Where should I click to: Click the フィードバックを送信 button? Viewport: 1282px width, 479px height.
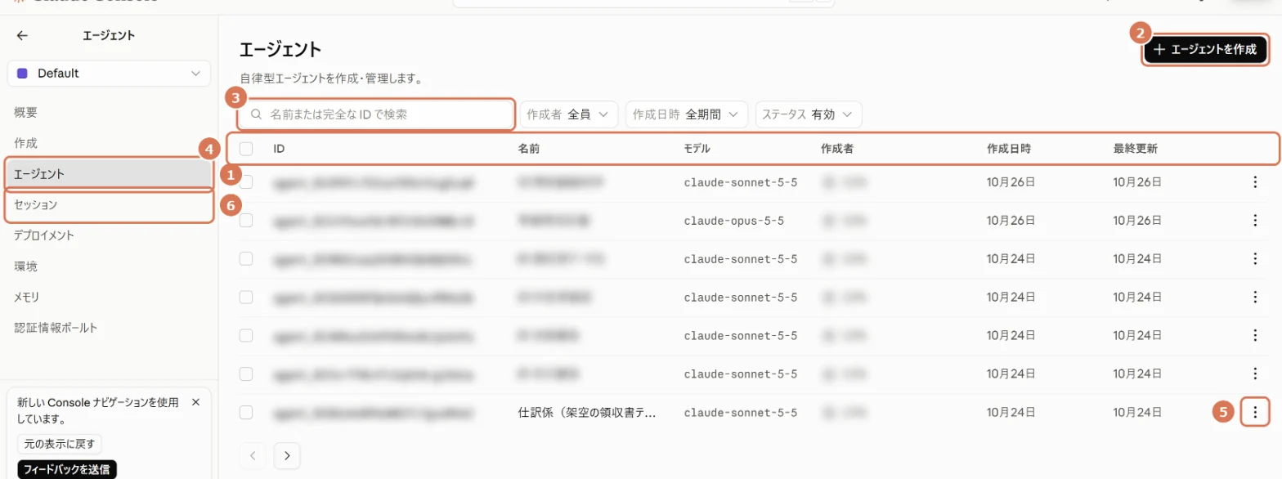pos(67,469)
